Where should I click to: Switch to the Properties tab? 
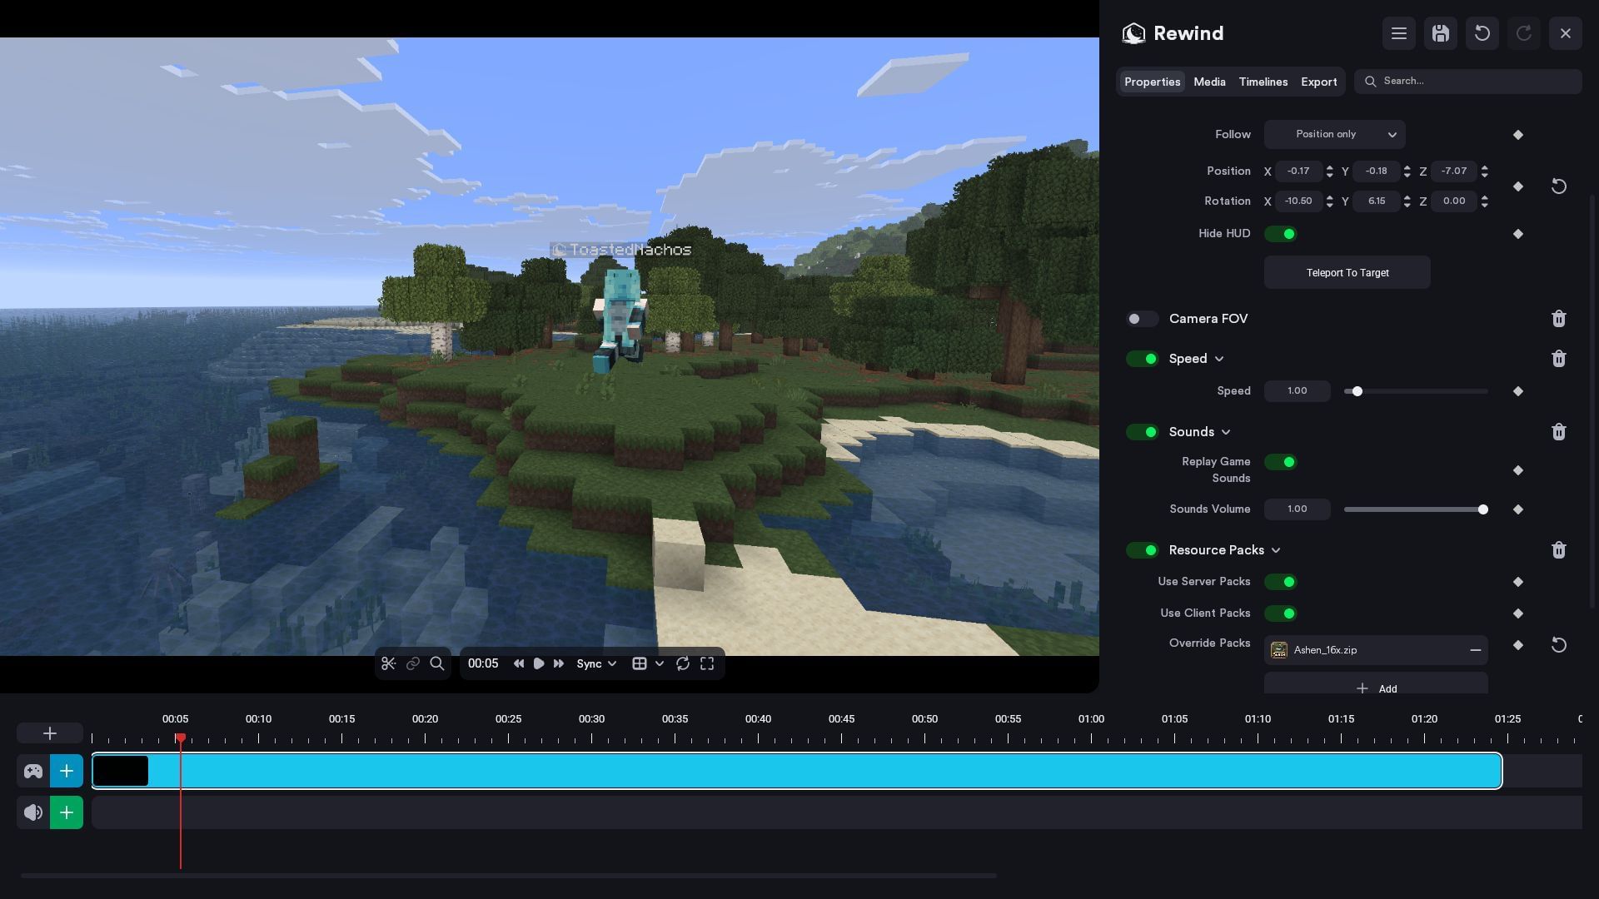(x=1152, y=82)
